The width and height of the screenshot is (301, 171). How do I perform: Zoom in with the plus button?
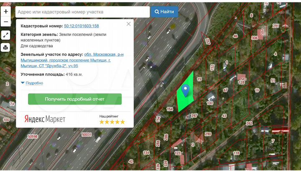coord(6,12)
